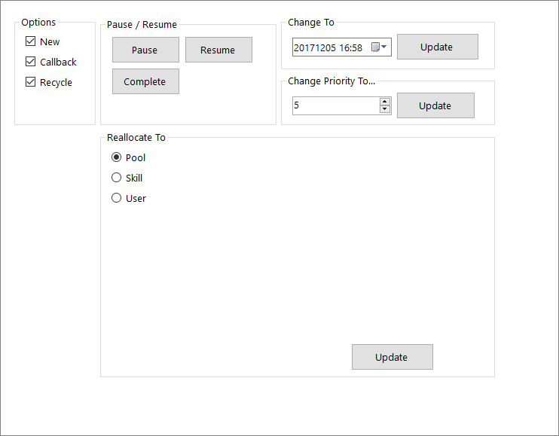Click Update next to the date field
559x436 pixels.
point(438,47)
